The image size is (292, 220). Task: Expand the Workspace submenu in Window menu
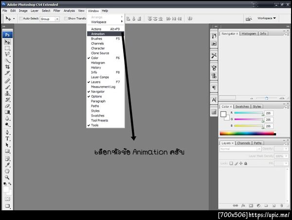pos(106,22)
